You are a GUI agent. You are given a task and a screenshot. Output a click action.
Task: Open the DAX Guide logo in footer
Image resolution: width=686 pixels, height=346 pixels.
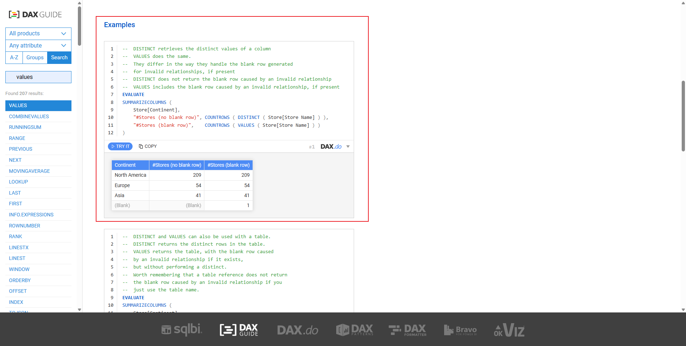point(239,330)
